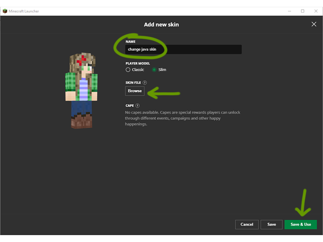
Task: Maximize the Minecraft Launcher window
Action: [302, 11]
